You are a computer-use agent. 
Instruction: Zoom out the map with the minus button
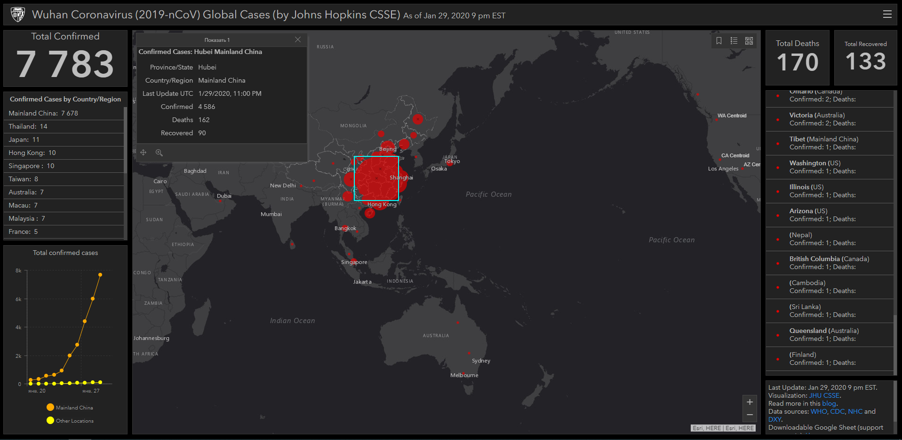(750, 415)
